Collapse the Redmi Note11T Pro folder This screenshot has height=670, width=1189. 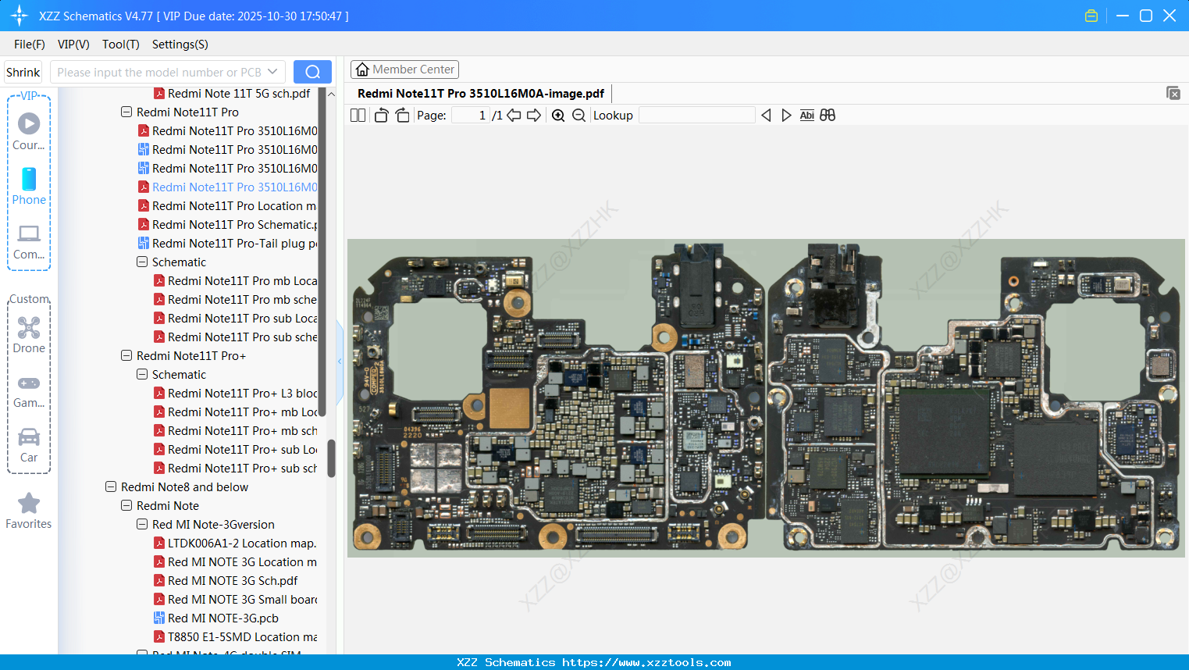[x=126, y=112]
